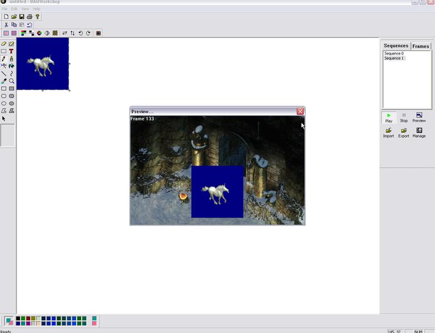Select the Eyedropper color picker tool

(3, 81)
